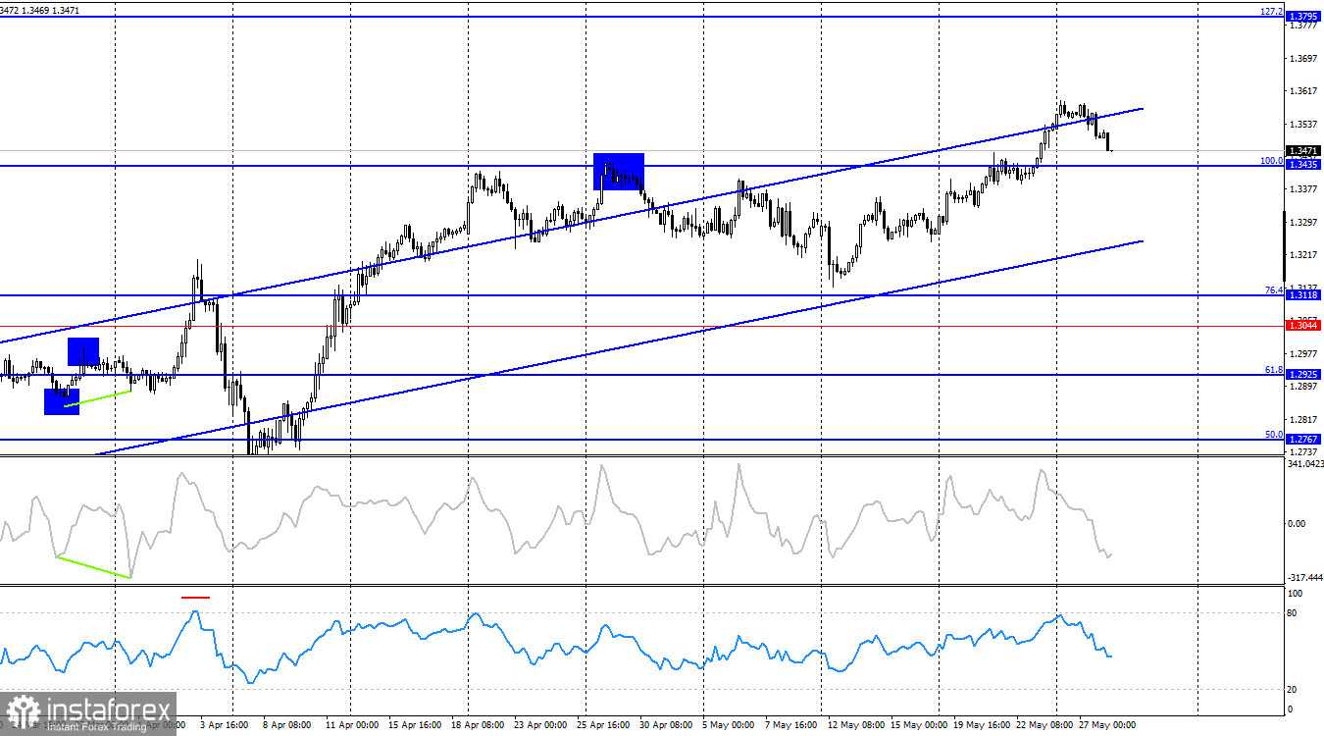Click the 1.3118 blue price tag
The width and height of the screenshot is (1324, 736).
1303,295
